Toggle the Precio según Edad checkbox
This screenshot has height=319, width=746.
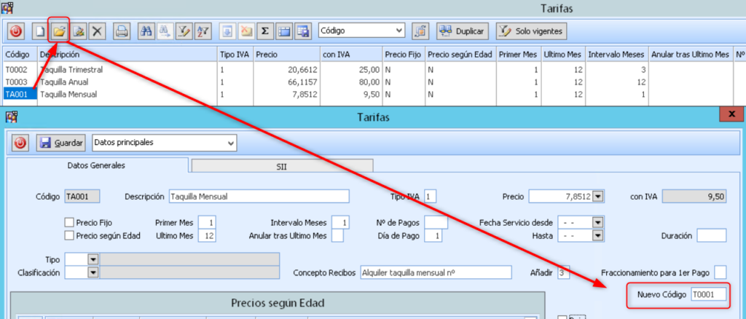pyautogui.click(x=69, y=235)
